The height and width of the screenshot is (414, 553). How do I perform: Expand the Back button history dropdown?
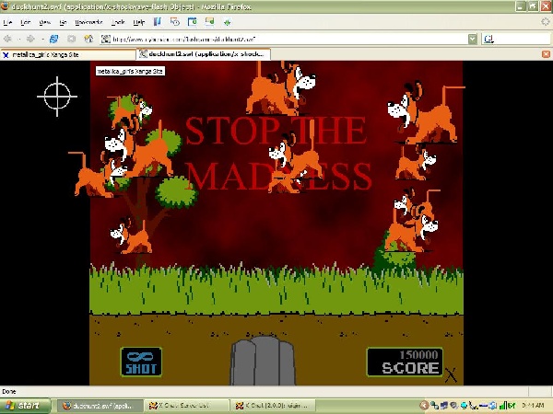19,39
